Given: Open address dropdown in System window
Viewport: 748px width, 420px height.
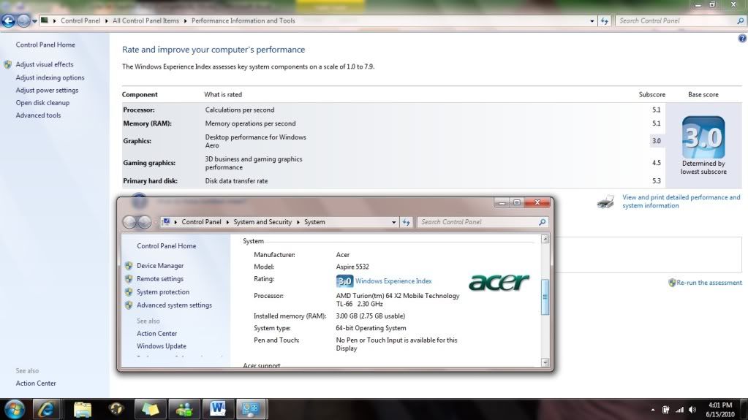Looking at the screenshot, I should (x=393, y=222).
